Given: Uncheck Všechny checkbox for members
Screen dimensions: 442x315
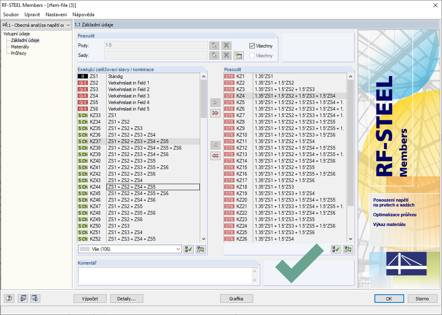Looking at the screenshot, I should 252,46.
